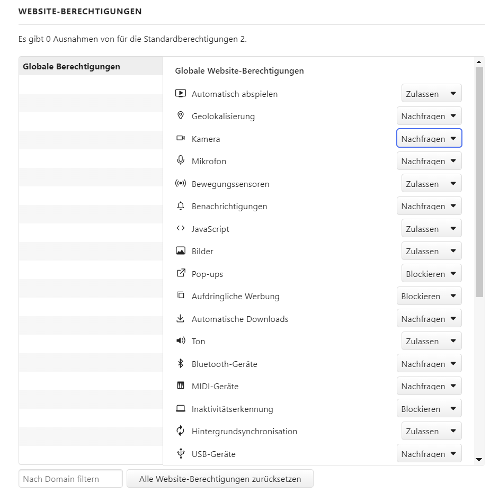The height and width of the screenshot is (493, 499).
Task: Click Alle Website-Berechtigungen zurücksetzen button
Action: [x=220, y=479]
